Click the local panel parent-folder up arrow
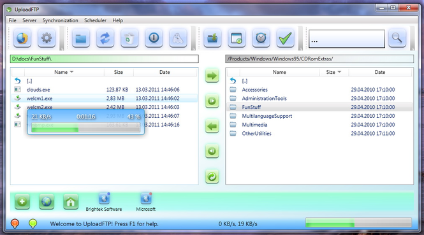 [x=18, y=81]
